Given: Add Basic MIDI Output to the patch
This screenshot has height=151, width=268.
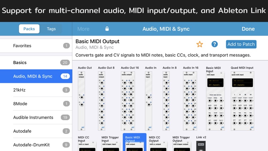Looking at the screenshot, I should [x=241, y=44].
